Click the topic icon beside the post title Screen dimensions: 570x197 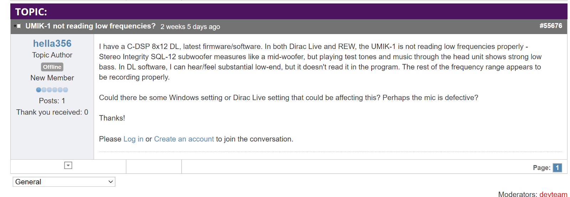click(x=17, y=26)
